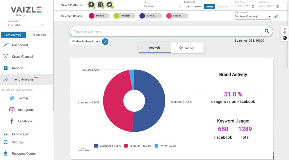This screenshot has width=289, height=160.
Task: Open the Facebook platform page
Action: click(x=25, y=121)
